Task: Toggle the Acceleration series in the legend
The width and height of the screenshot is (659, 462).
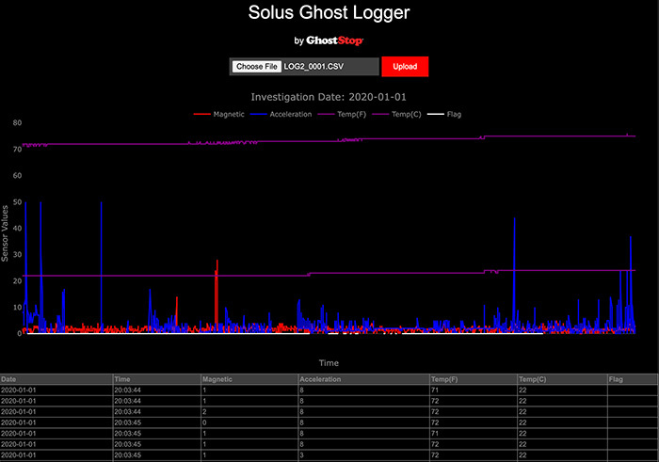Action: (281, 114)
